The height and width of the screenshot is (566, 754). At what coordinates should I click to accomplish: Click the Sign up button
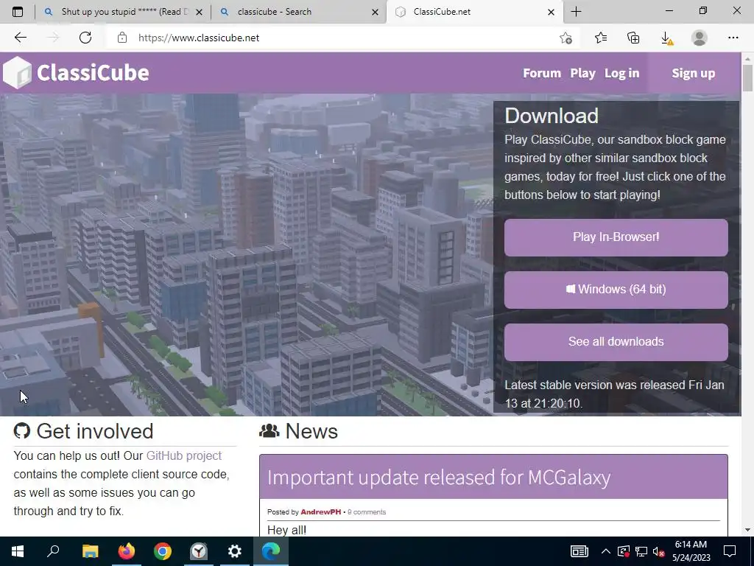point(694,73)
